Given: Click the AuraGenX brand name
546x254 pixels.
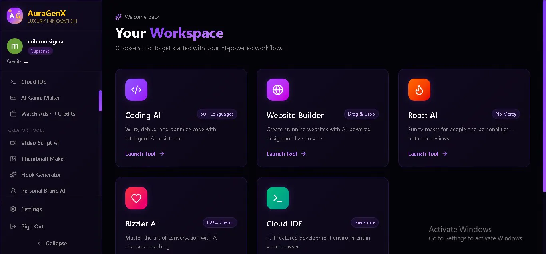Looking at the screenshot, I should 46,13.
